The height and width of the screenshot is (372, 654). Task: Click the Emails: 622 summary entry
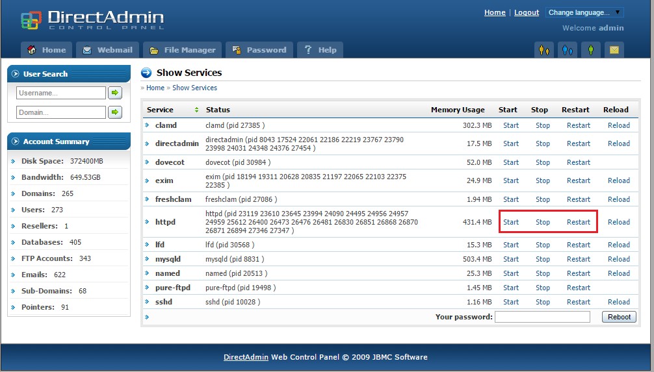(44, 275)
